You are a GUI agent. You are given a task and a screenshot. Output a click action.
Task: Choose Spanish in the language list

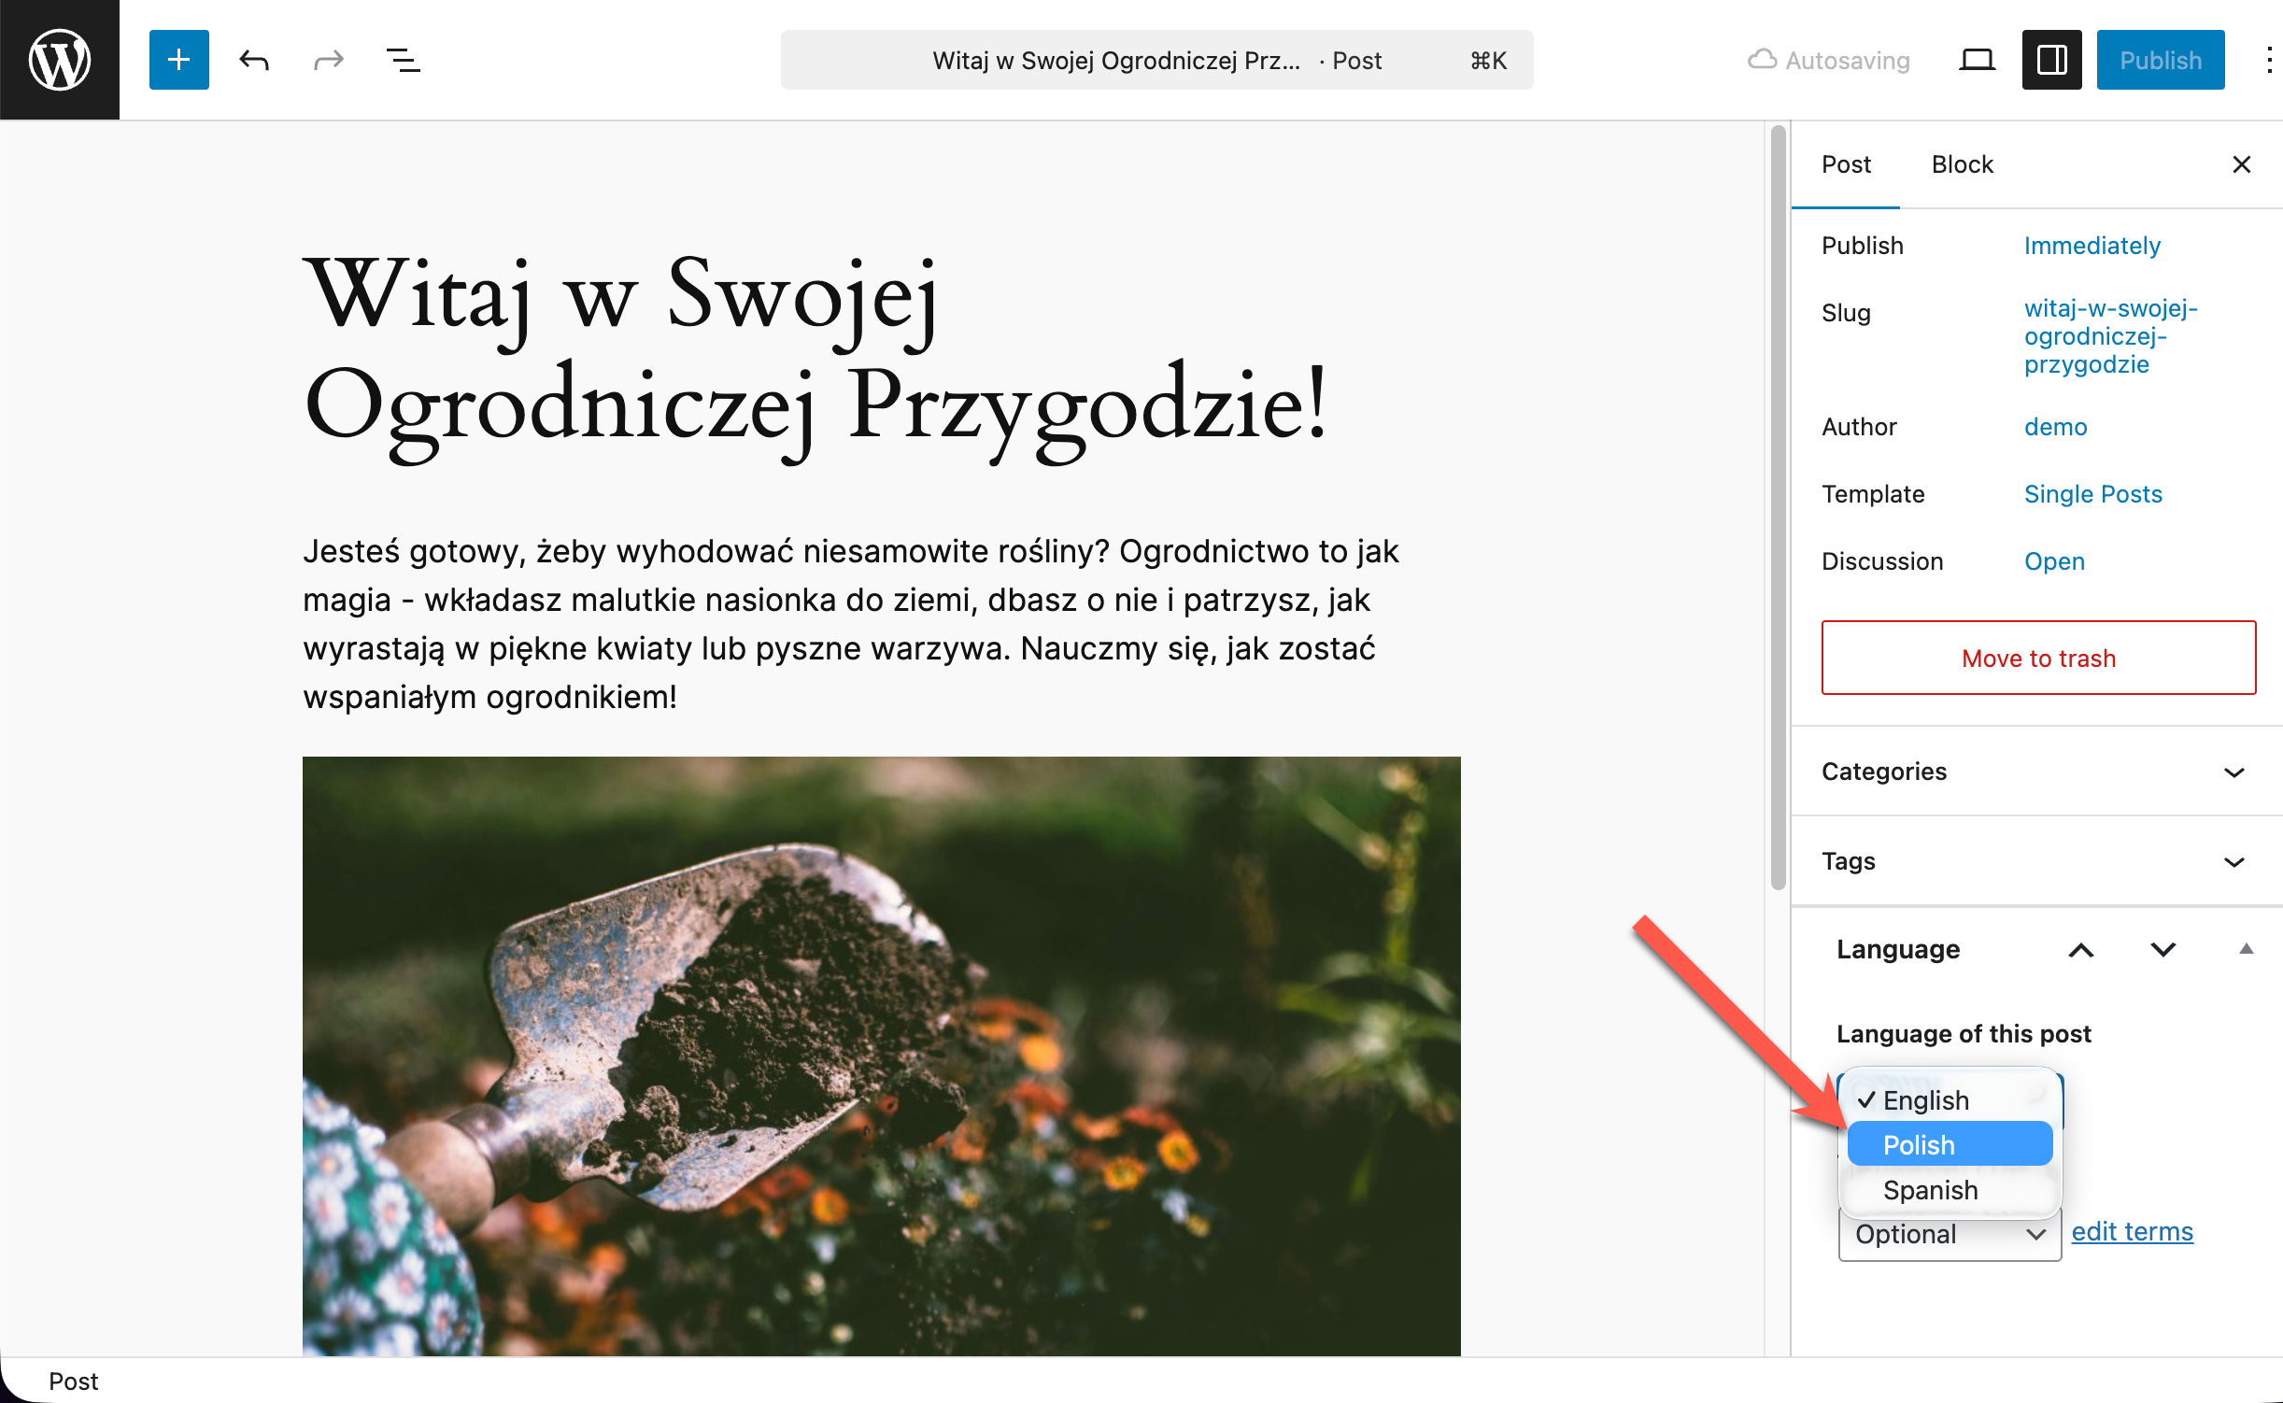[x=1931, y=1190]
